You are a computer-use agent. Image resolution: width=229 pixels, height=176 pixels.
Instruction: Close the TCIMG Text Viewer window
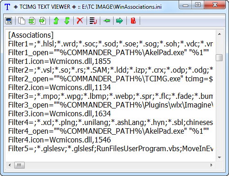click(215, 5)
